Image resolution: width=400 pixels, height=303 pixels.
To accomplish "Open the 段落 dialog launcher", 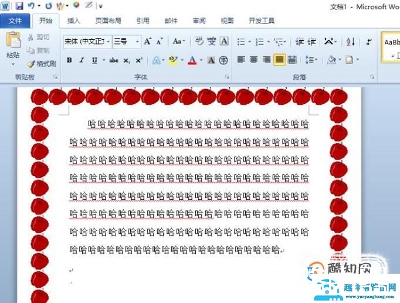I will (x=372, y=77).
